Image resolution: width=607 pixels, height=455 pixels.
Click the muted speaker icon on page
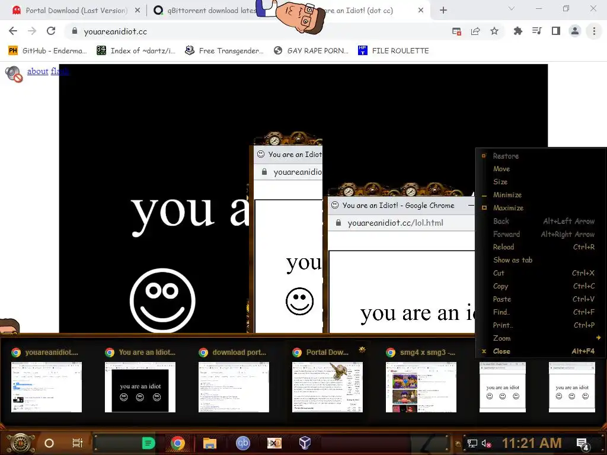click(x=14, y=74)
